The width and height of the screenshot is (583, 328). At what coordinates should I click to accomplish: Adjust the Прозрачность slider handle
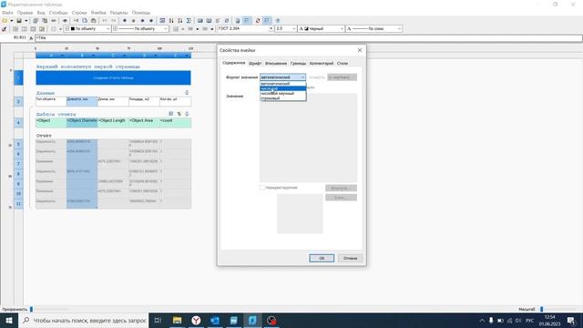31,309
